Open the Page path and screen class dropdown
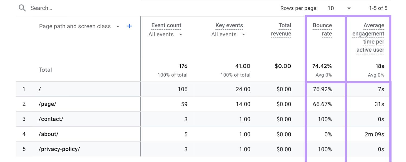Image resolution: width=406 pixels, height=162 pixels. coord(118,26)
